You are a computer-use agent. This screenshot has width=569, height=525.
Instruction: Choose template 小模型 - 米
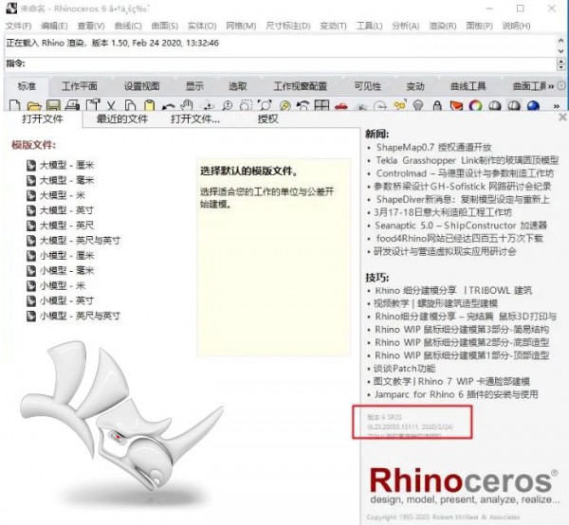pos(56,286)
